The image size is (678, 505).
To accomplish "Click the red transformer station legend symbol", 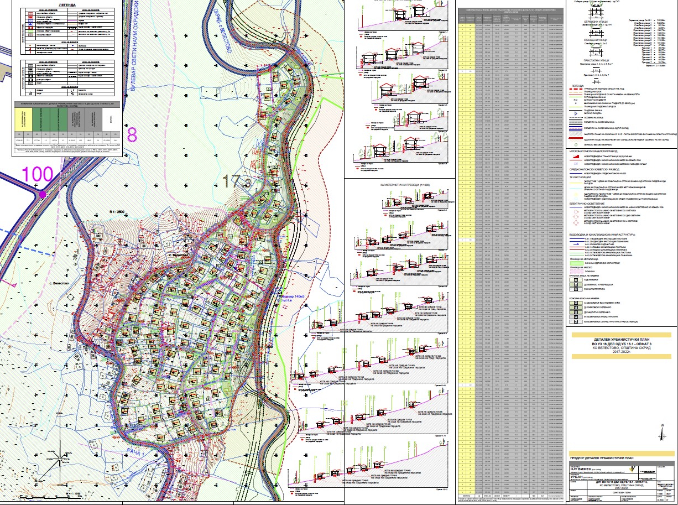I will pos(575,158).
